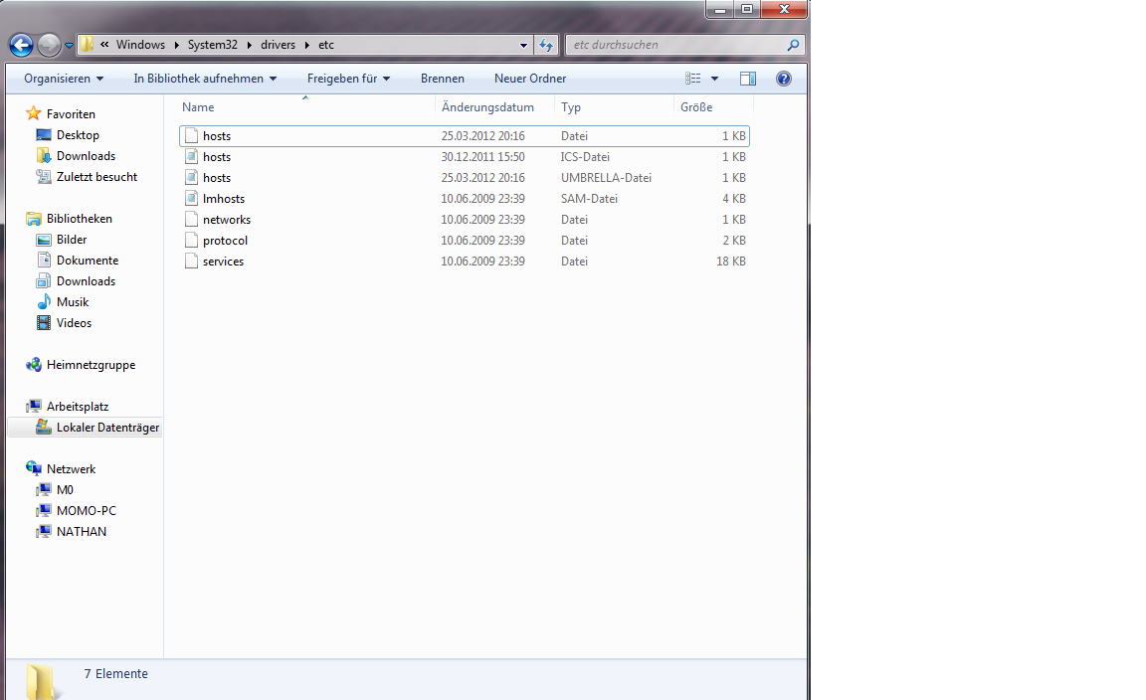Open the Musik library in sidebar
Image resolution: width=1146 pixels, height=700 pixels.
click(72, 302)
